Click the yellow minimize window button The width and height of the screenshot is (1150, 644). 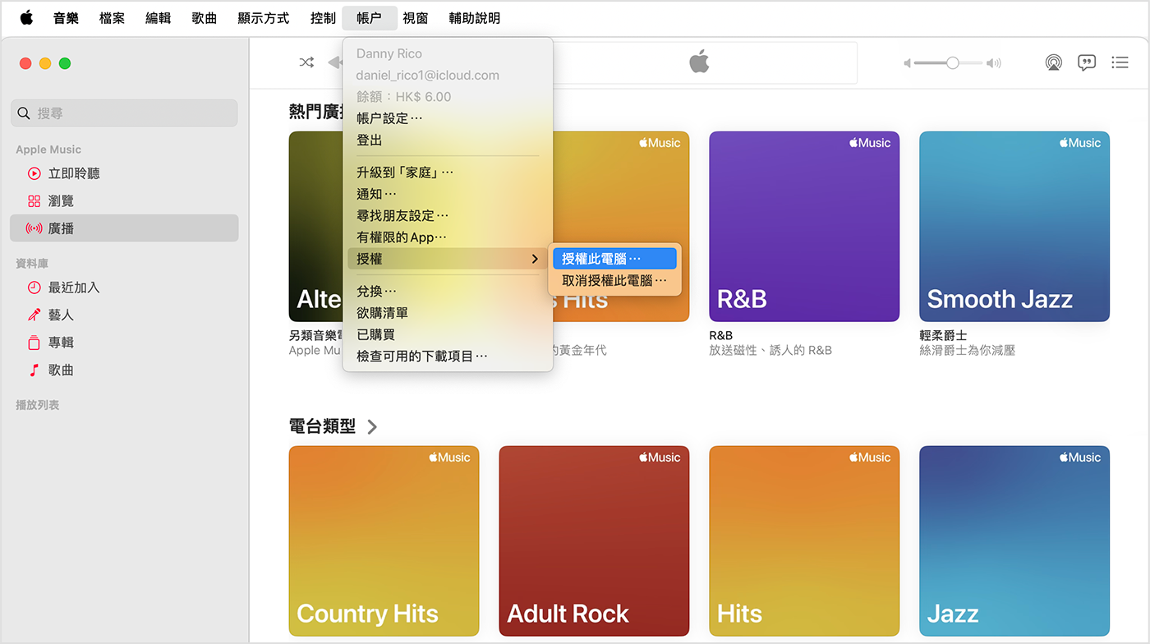[45, 63]
